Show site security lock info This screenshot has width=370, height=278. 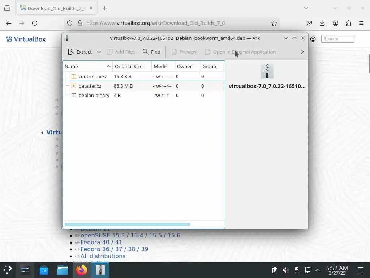pos(80,23)
